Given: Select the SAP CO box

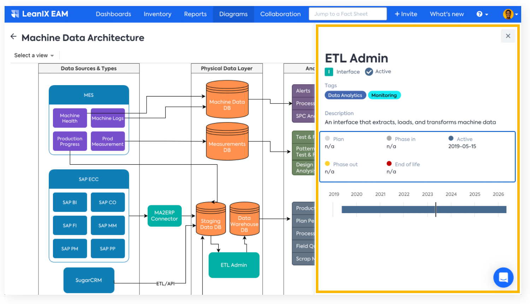Looking at the screenshot, I should tap(108, 202).
